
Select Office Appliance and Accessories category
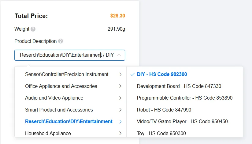coord(61,86)
